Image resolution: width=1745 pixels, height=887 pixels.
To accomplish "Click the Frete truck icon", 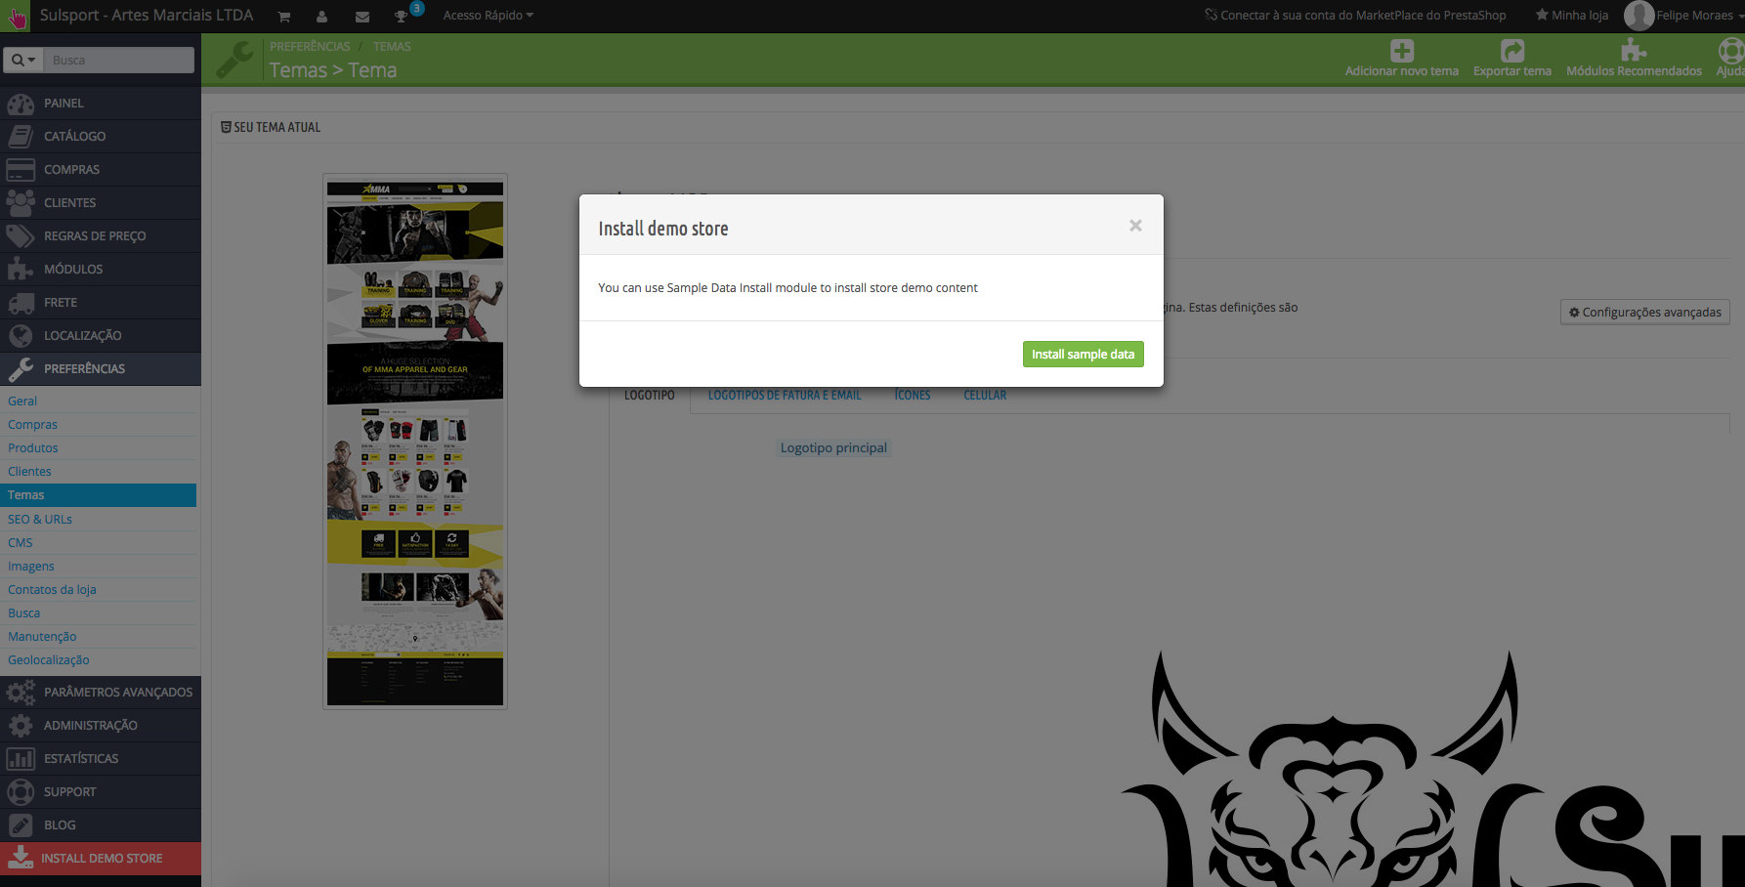I will [x=21, y=302].
